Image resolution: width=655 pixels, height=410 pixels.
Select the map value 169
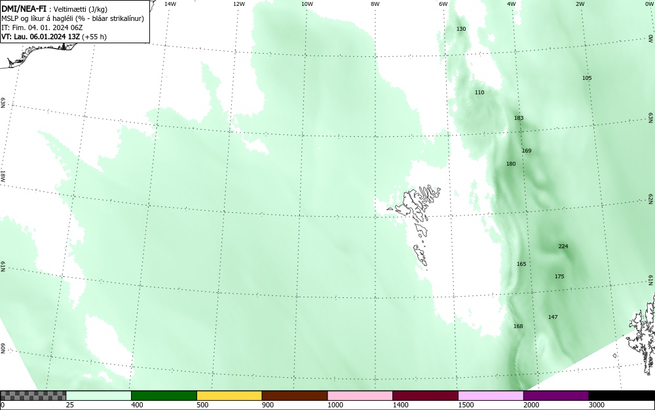click(x=527, y=151)
